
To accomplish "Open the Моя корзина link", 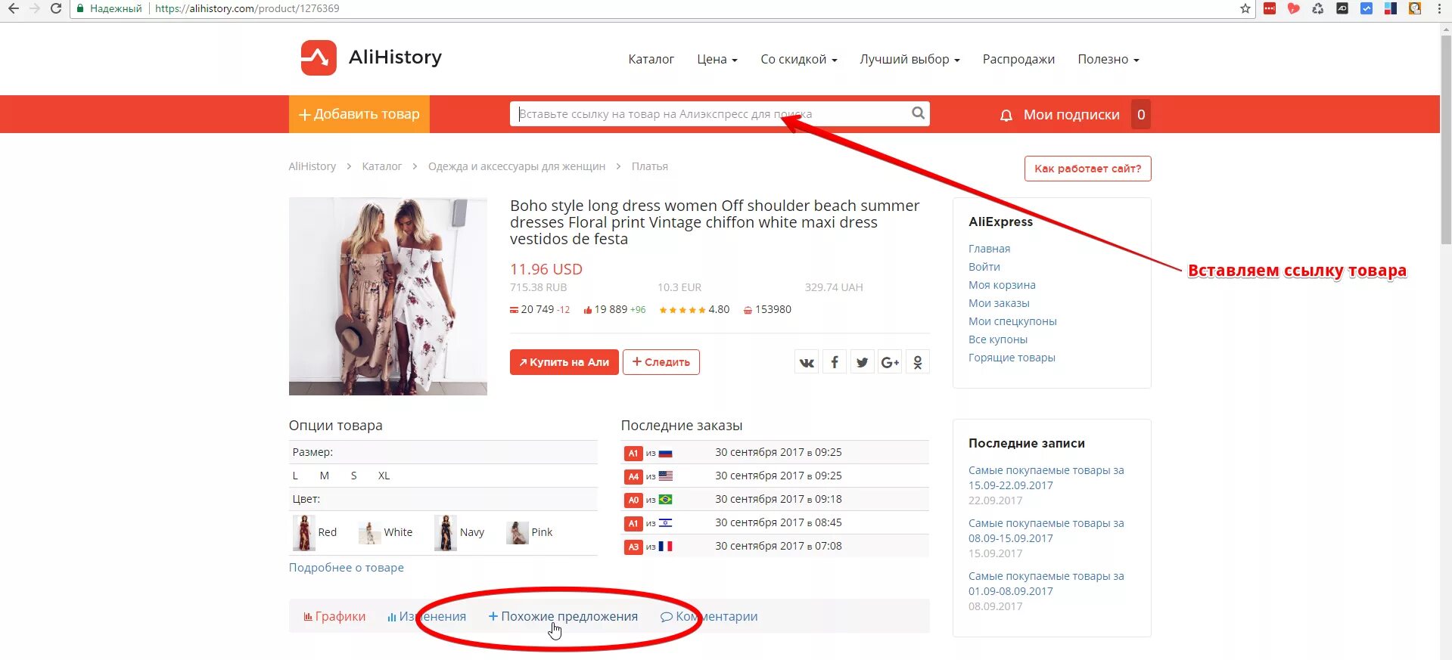I will [x=1002, y=285].
